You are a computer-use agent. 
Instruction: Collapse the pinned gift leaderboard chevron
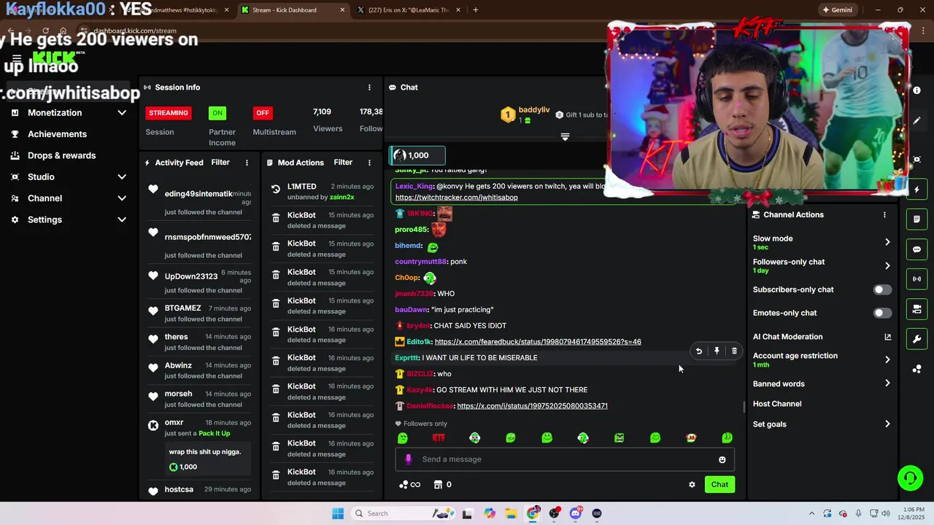(x=565, y=137)
